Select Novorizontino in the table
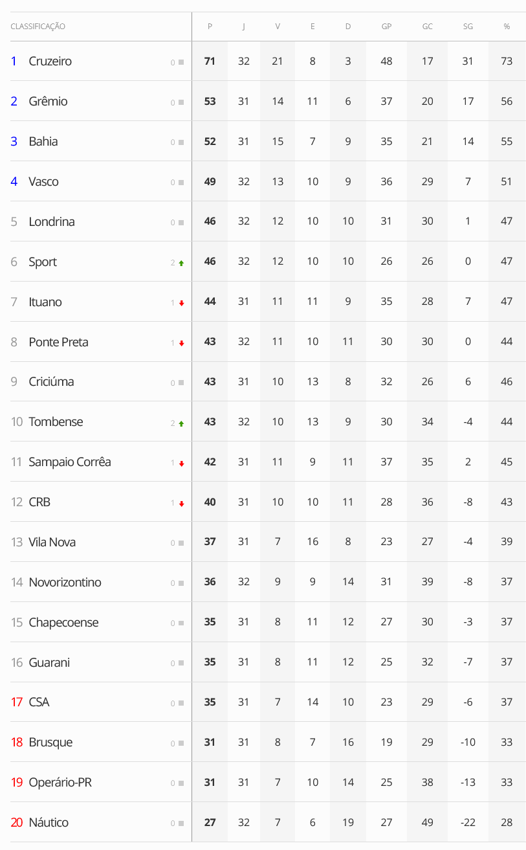The image size is (526, 850). (x=65, y=583)
